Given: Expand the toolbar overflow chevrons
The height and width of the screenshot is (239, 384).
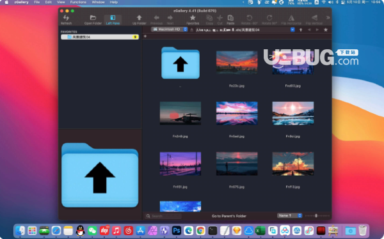Looking at the screenshot, I should 328,18.
